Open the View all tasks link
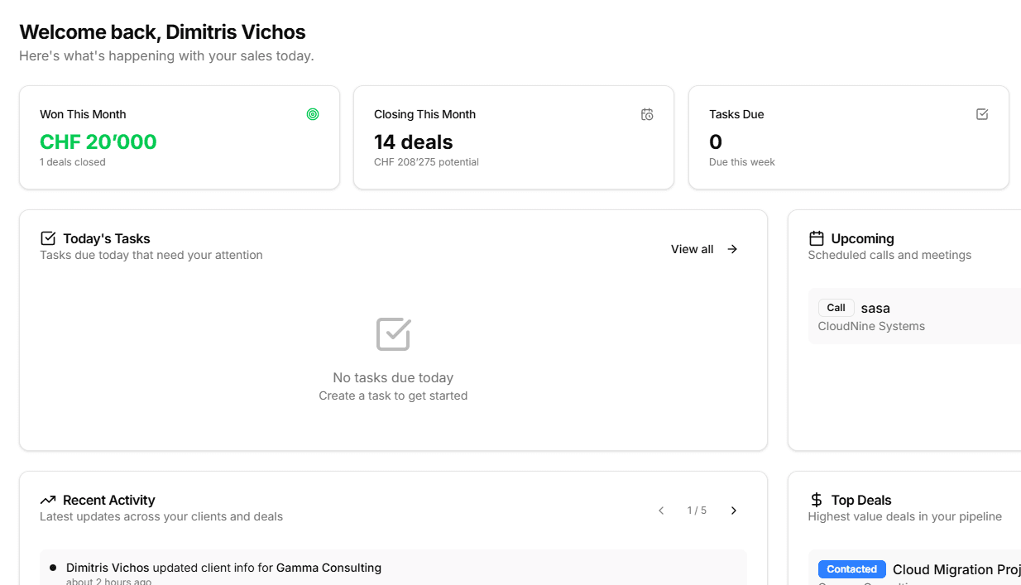The image size is (1021, 585). (692, 248)
